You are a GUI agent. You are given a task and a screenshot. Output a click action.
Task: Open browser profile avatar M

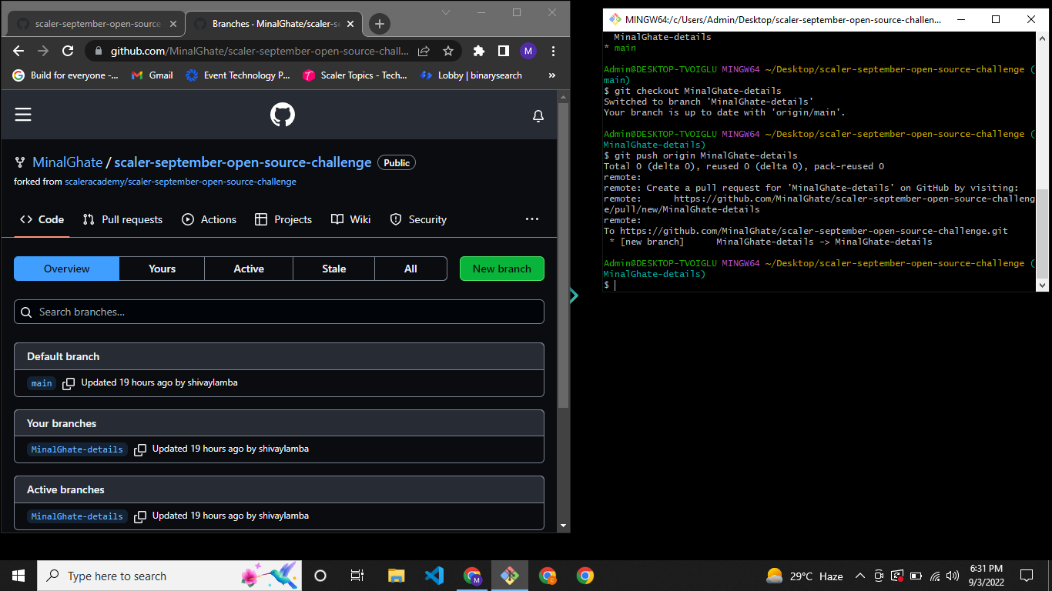(x=528, y=52)
